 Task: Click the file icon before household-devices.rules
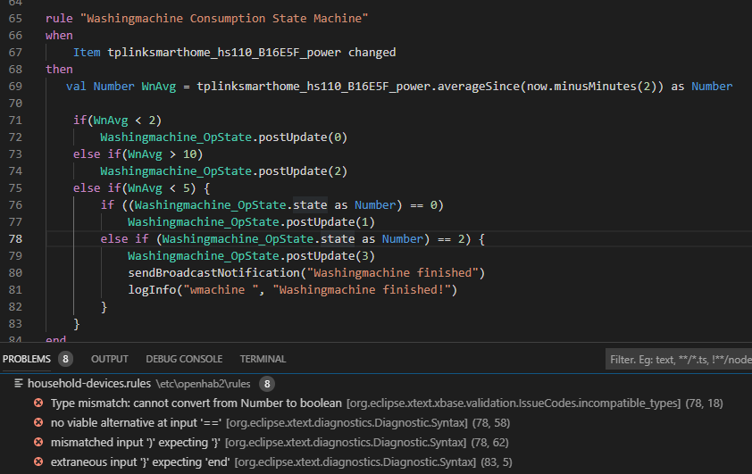click(x=19, y=384)
